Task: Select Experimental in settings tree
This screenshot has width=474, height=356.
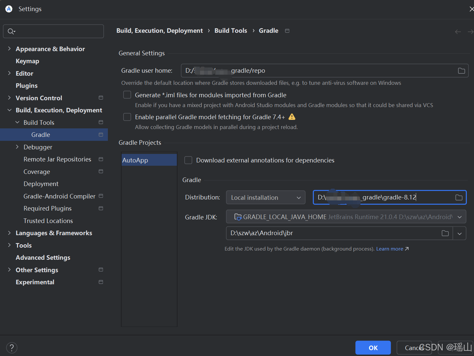Action: (35, 282)
